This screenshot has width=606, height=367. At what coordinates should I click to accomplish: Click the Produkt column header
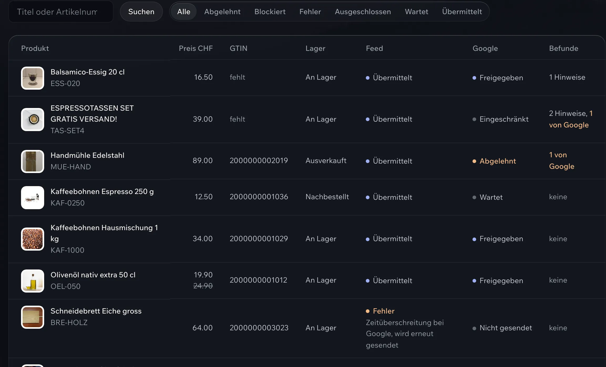click(35, 48)
